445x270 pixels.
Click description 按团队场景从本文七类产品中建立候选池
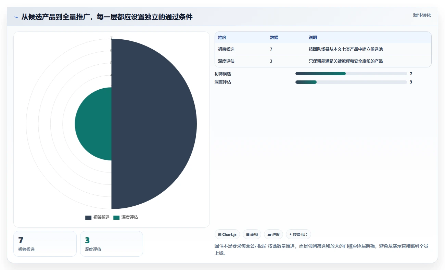coord(346,49)
